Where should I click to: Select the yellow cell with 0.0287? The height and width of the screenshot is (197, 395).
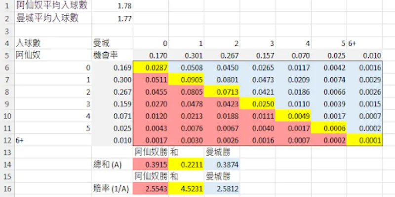tap(151, 68)
